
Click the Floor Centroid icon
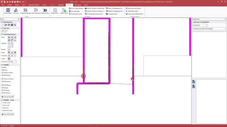tap(36, 11)
